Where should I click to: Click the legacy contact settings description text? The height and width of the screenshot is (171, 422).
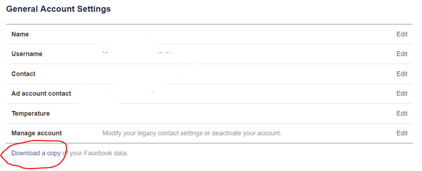pyautogui.click(x=192, y=133)
